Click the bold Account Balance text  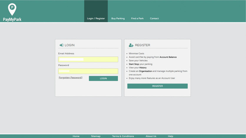(x=168, y=57)
